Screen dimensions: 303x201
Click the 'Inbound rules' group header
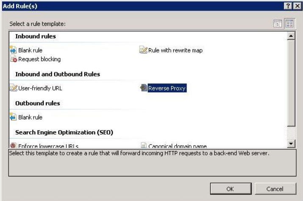tap(36, 36)
